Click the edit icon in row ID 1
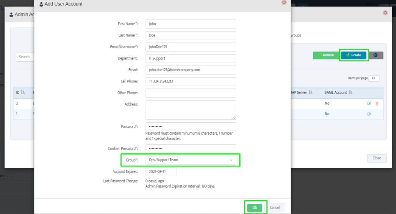Image resolution: width=396 pixels, height=214 pixels. pyautogui.click(x=369, y=114)
